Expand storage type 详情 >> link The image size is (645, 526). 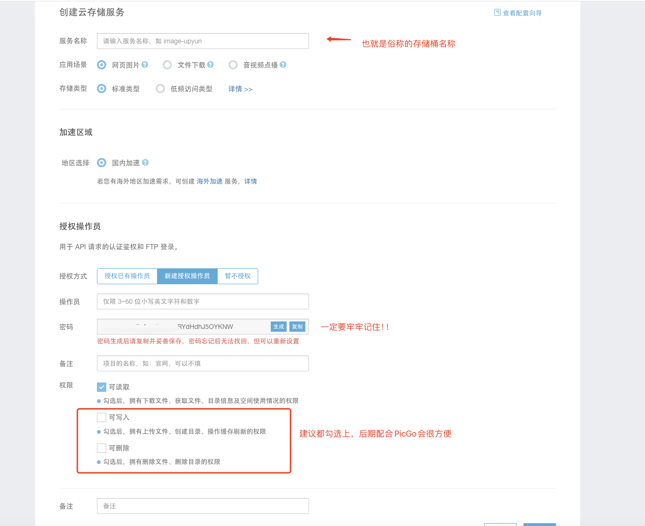[x=240, y=89]
